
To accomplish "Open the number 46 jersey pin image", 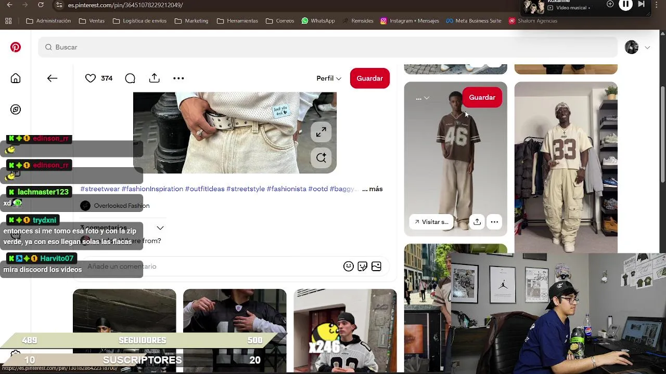I will click(x=456, y=159).
